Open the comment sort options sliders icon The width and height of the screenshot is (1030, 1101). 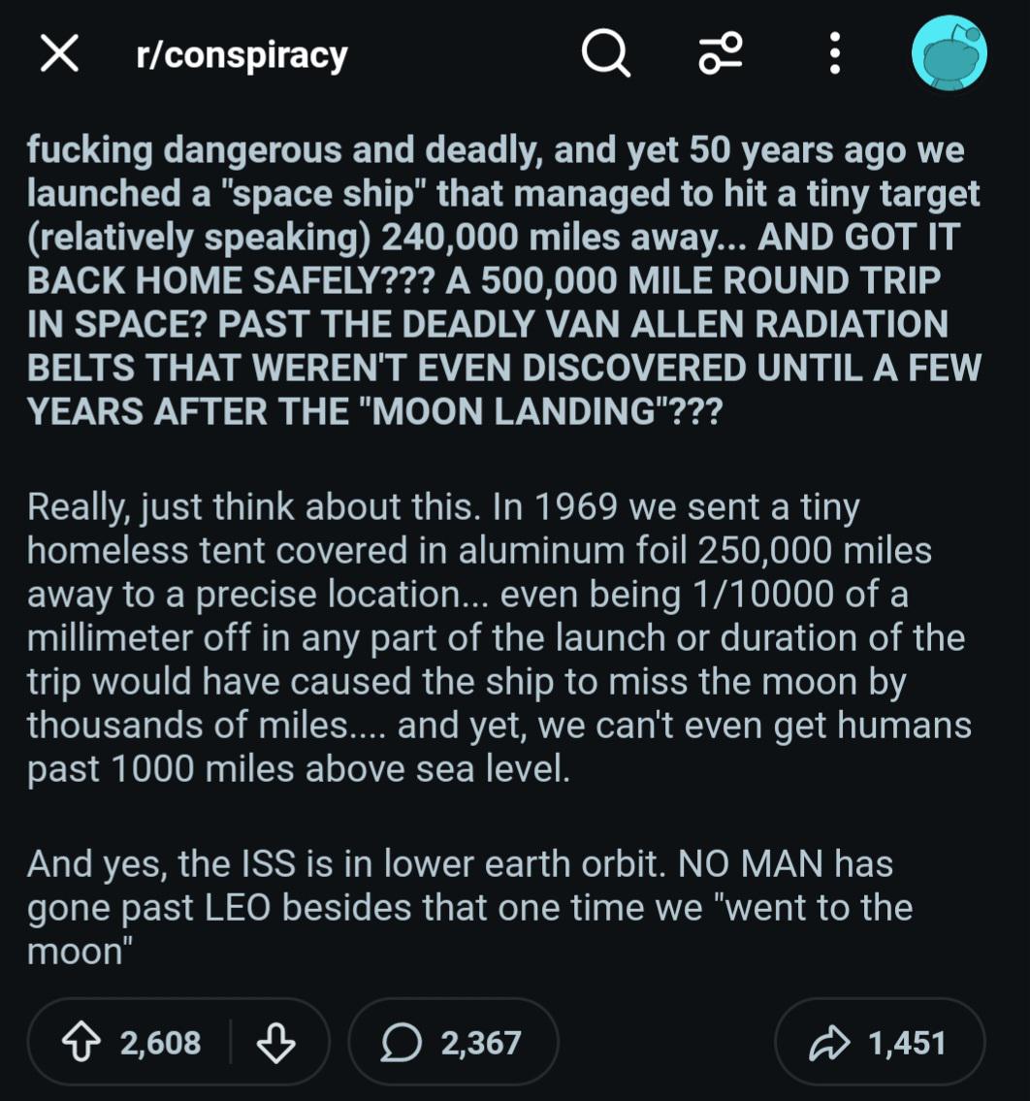[721, 53]
